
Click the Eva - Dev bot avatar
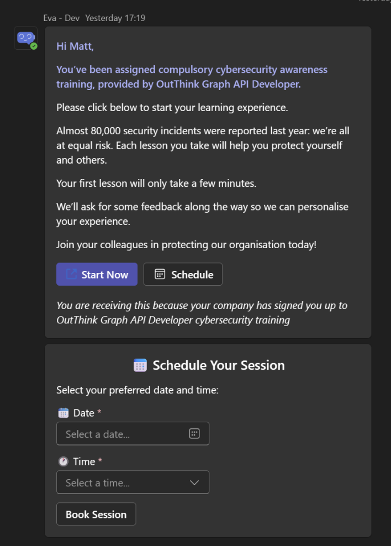click(x=25, y=38)
